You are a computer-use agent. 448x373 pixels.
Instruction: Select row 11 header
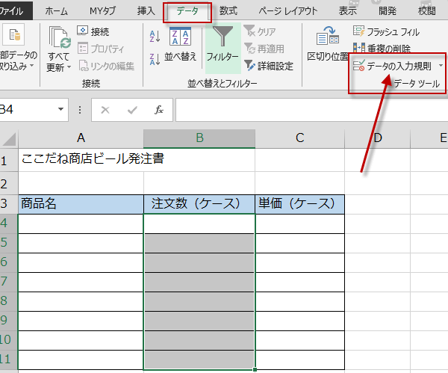pos(8,360)
